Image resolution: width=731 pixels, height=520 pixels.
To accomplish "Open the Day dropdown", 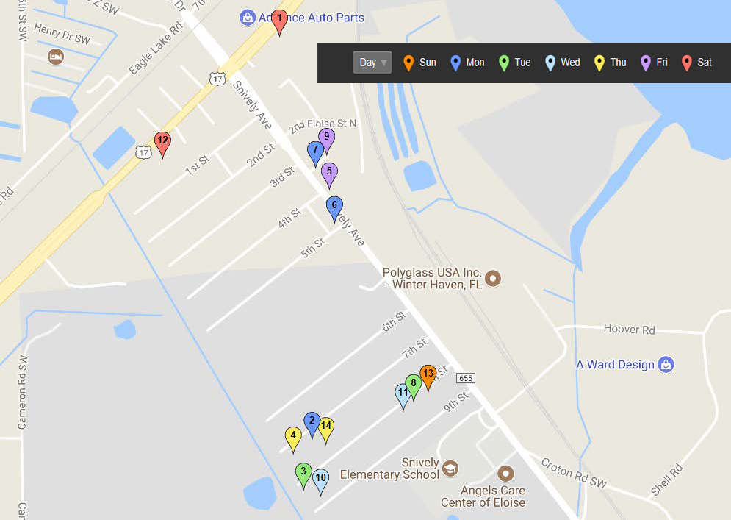I will pyautogui.click(x=372, y=63).
